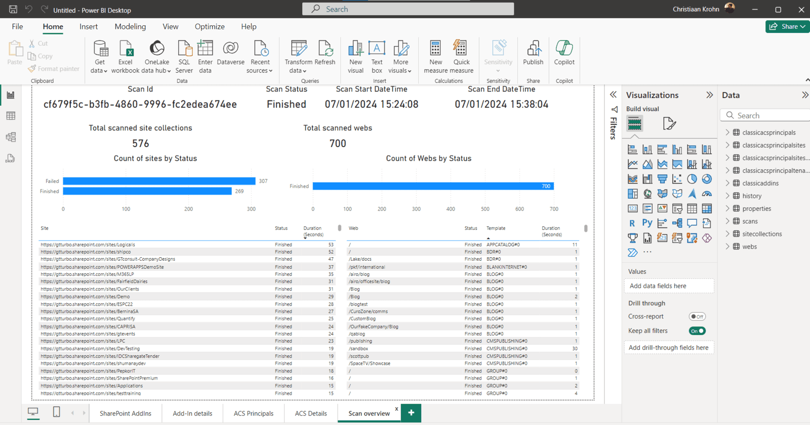810x425 pixels.
Task: Expand the classicaddins table
Action: (727, 183)
